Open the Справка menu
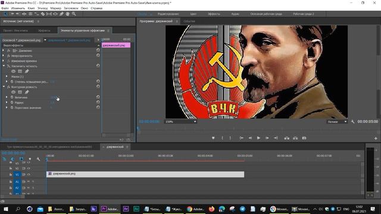Image resolution: width=381 pixels, height=214 pixels. pos(96,8)
